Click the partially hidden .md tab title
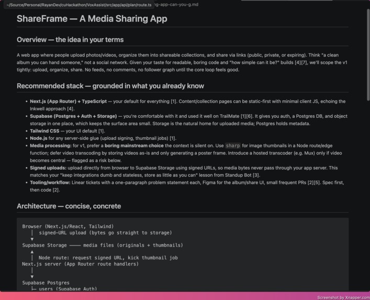The height and width of the screenshot is (300, 370). (x=176, y=5)
